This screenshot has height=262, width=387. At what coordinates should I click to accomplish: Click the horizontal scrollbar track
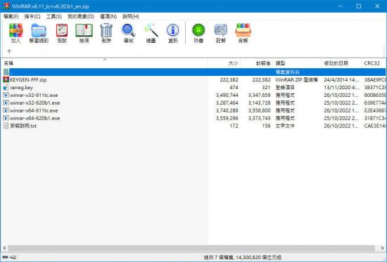(x=191, y=248)
